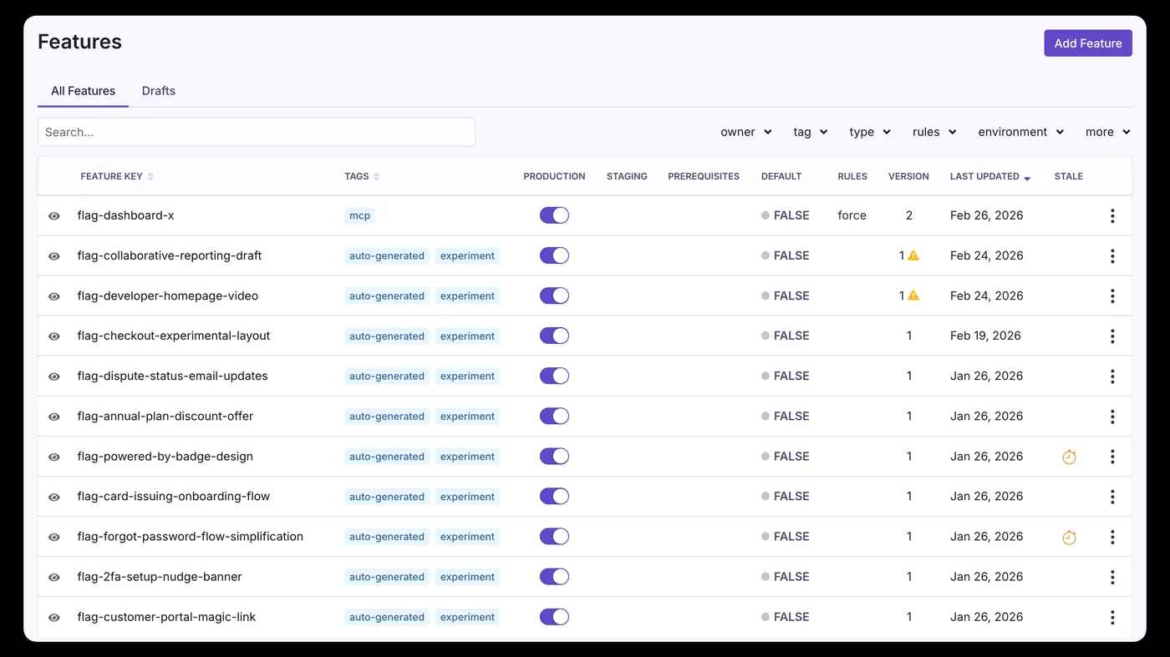Open the flag-card-issuing-onboarding-flow feature
This screenshot has height=657, width=1170.
click(174, 496)
